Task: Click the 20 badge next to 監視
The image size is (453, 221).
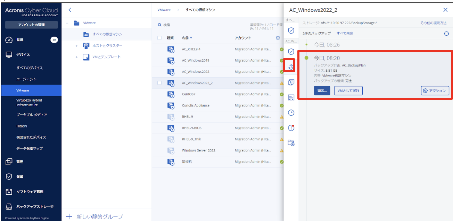Action: pyautogui.click(x=54, y=40)
